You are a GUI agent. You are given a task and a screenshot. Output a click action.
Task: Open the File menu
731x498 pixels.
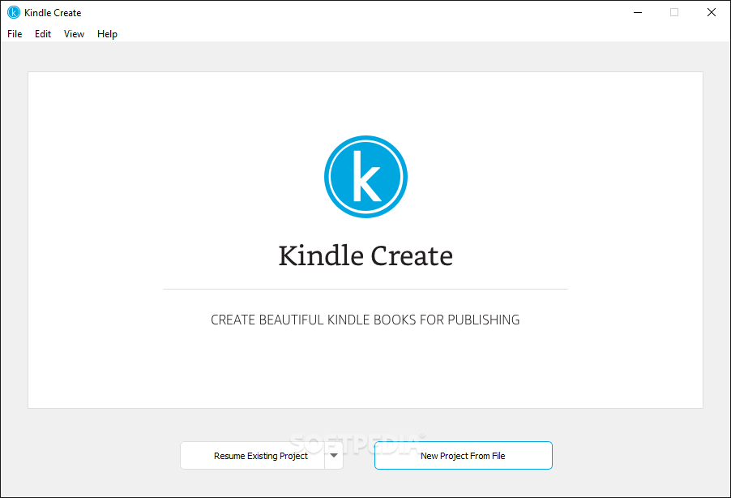pos(15,34)
